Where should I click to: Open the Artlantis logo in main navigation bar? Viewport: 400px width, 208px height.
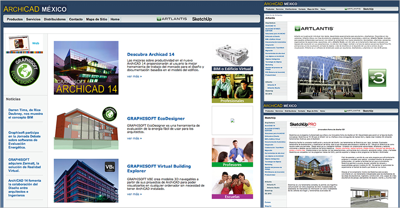click(171, 19)
